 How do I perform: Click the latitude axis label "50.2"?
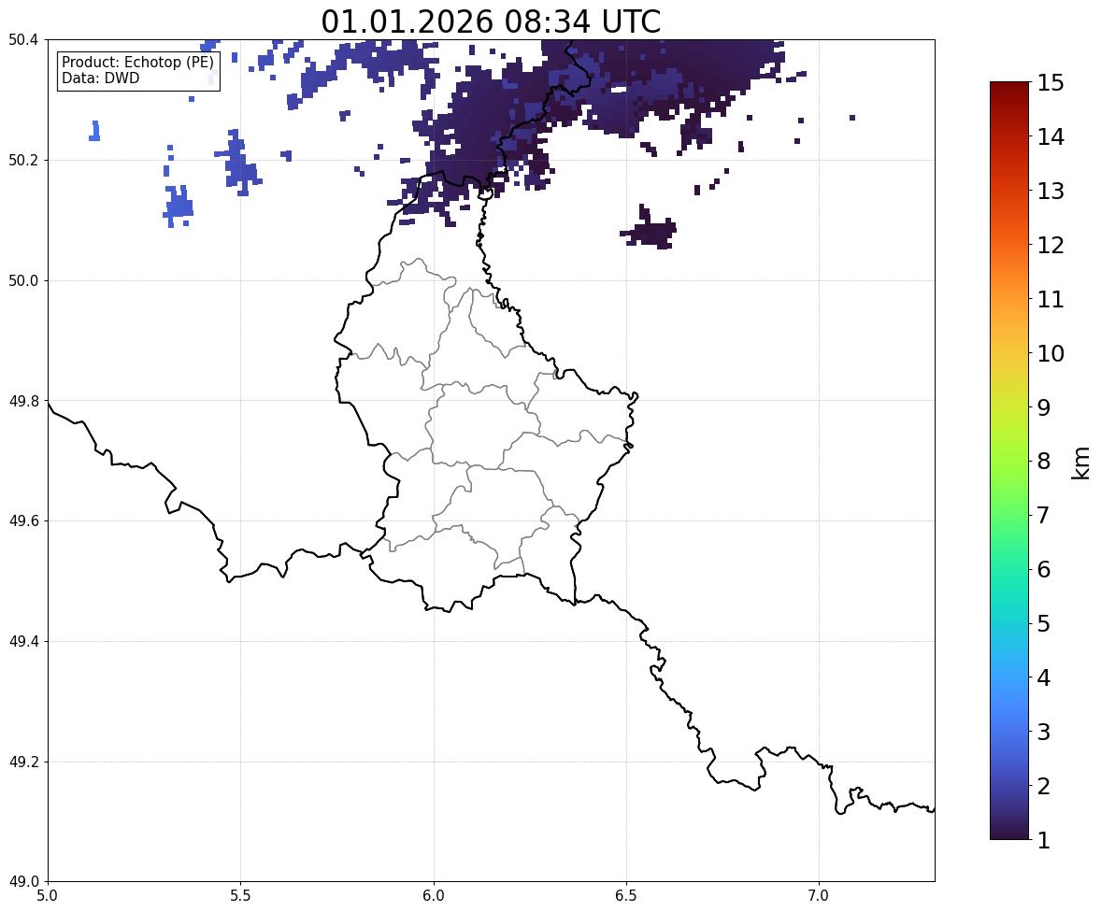pyautogui.click(x=22, y=160)
